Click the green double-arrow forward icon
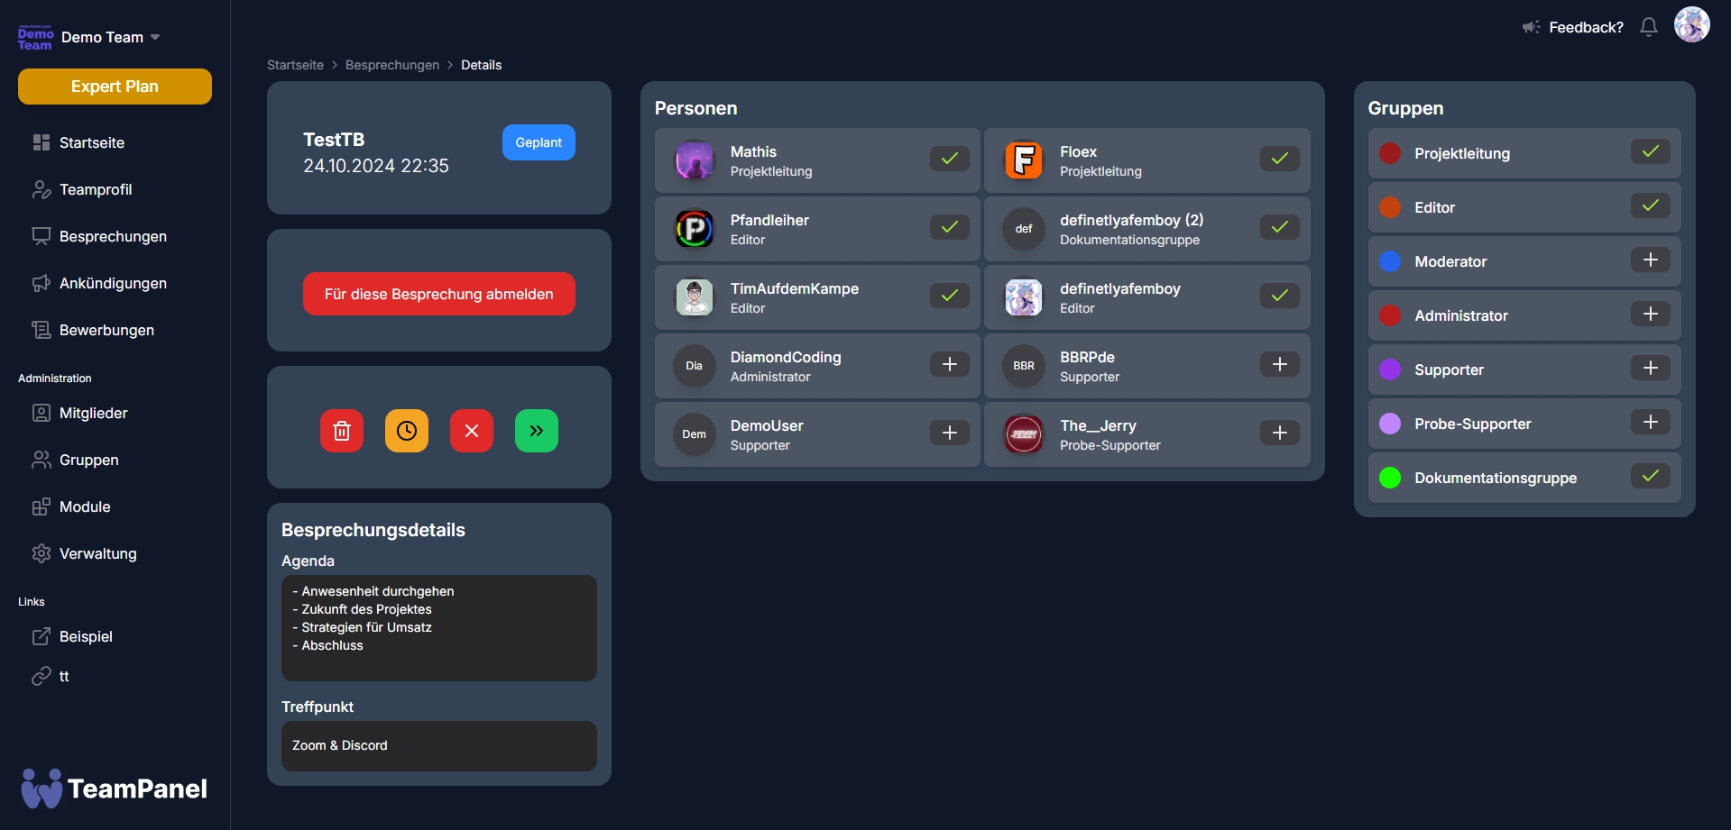 [537, 431]
